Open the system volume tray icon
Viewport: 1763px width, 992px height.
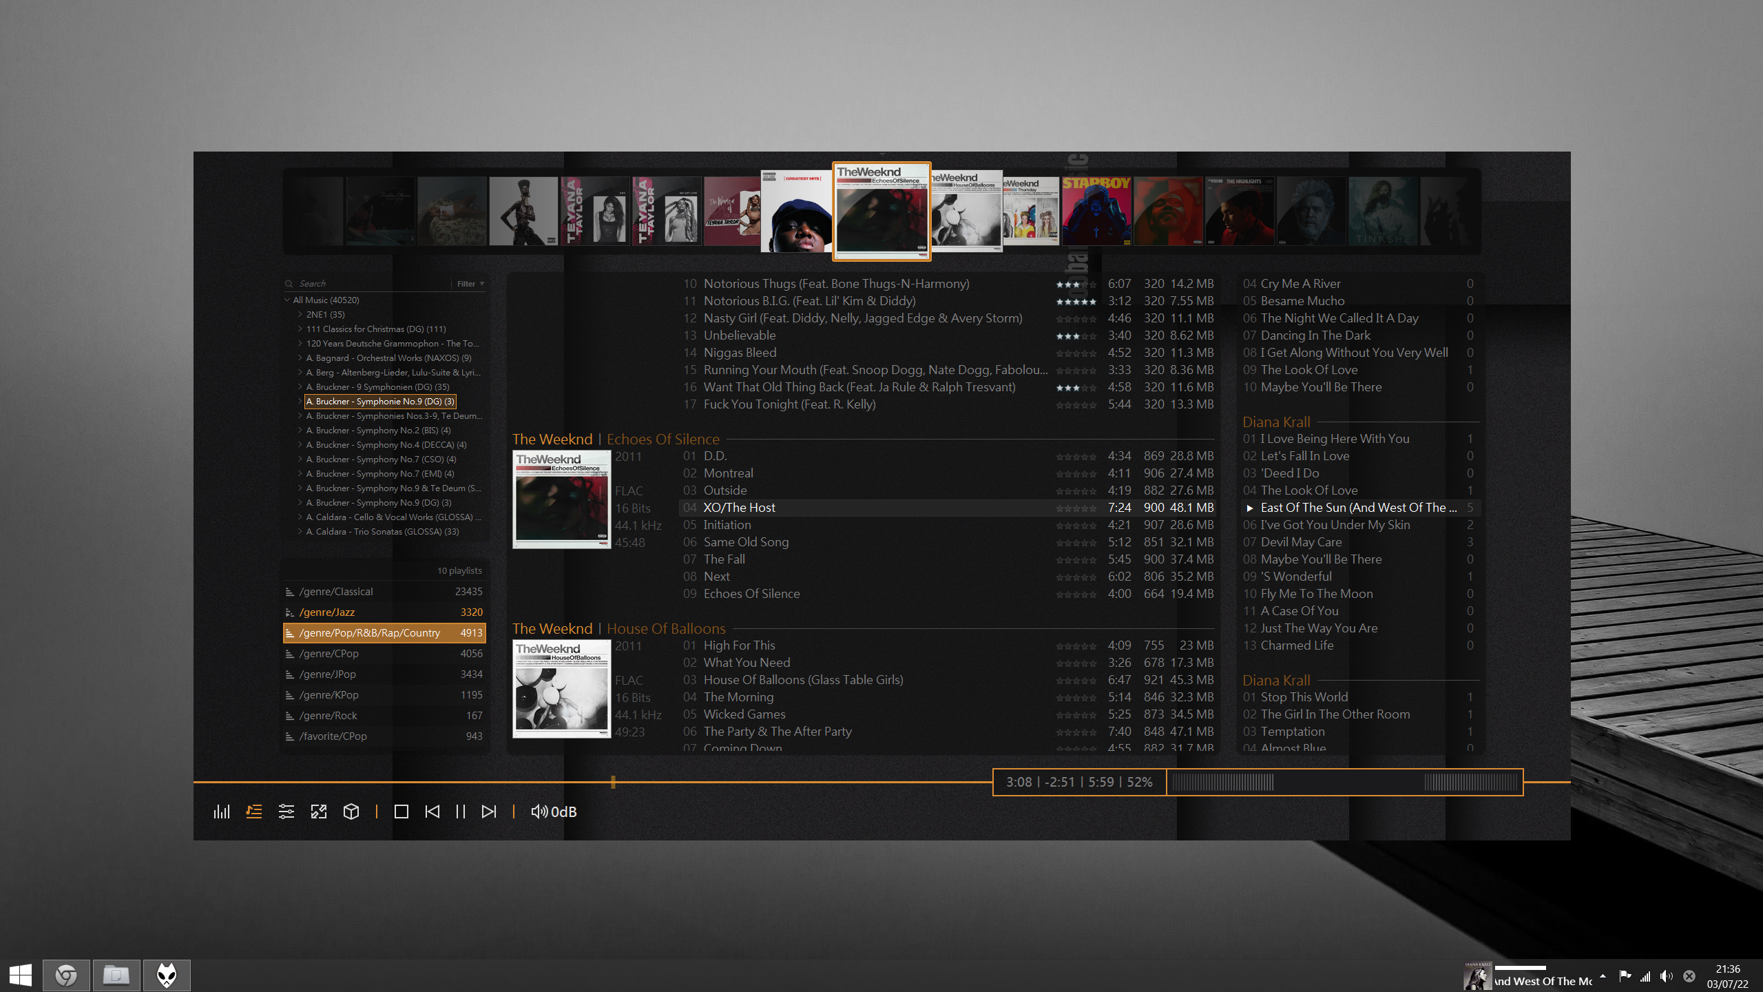(x=1666, y=975)
